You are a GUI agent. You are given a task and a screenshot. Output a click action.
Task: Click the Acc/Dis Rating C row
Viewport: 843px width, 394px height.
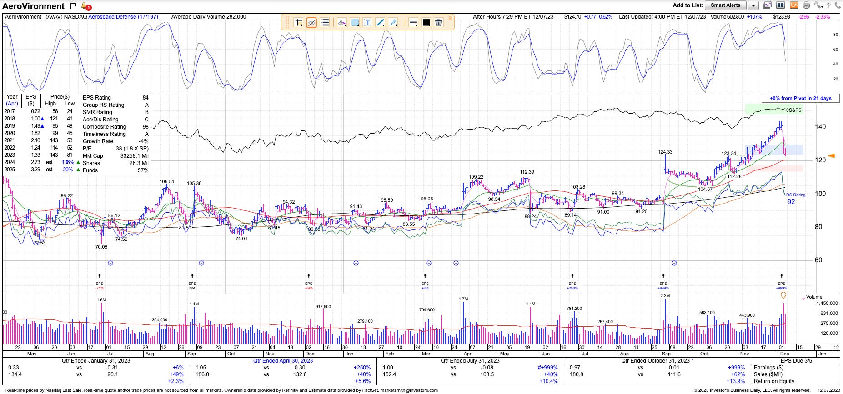[115, 120]
